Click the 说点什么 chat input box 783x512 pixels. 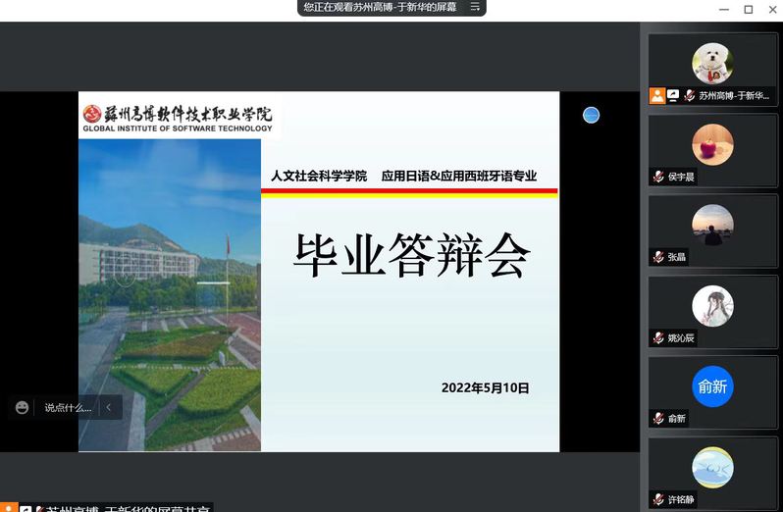click(68, 407)
